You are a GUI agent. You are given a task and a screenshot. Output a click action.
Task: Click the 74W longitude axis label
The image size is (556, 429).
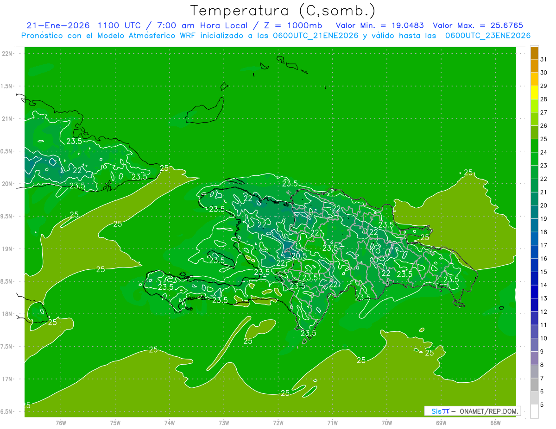click(170, 423)
